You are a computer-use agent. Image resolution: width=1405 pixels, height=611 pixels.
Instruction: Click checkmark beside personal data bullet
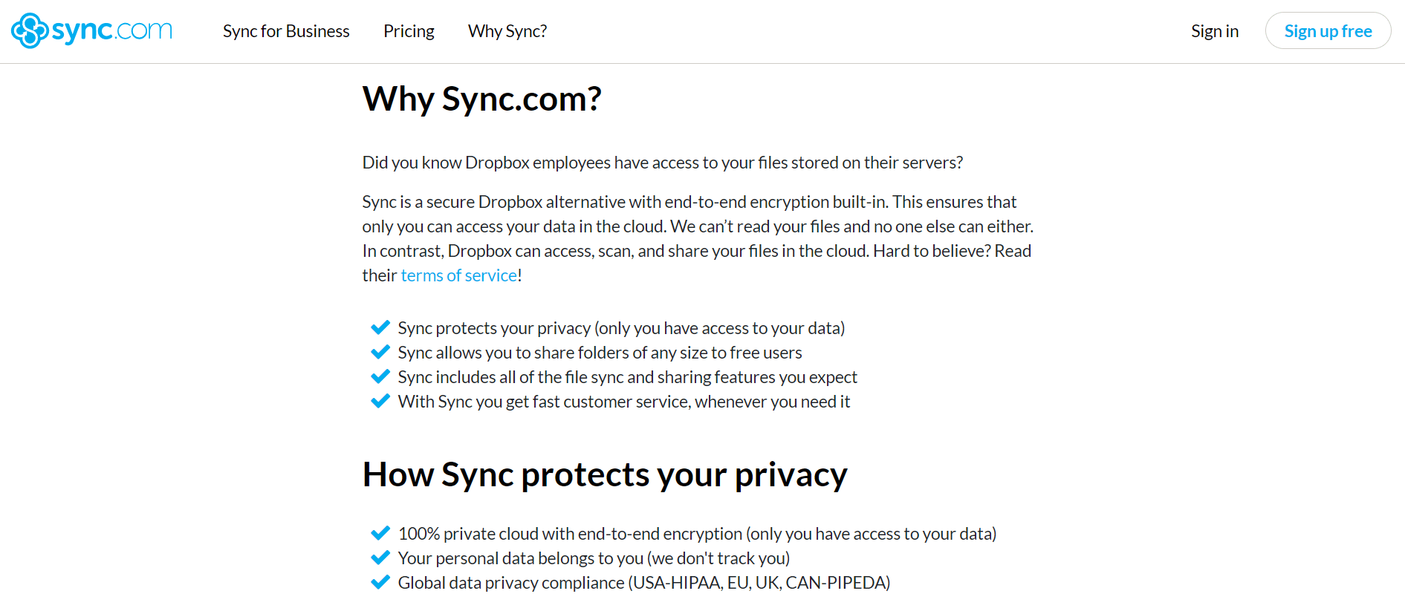[380, 558]
